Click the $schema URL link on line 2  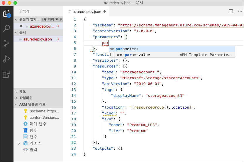[182, 25]
